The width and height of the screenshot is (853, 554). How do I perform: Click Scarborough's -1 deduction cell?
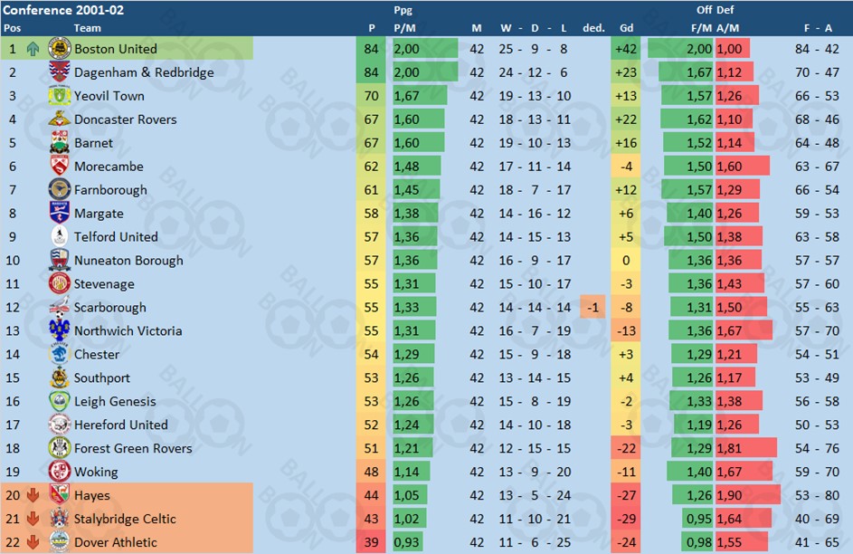(x=593, y=308)
